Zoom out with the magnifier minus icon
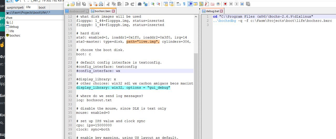 (158, 4)
